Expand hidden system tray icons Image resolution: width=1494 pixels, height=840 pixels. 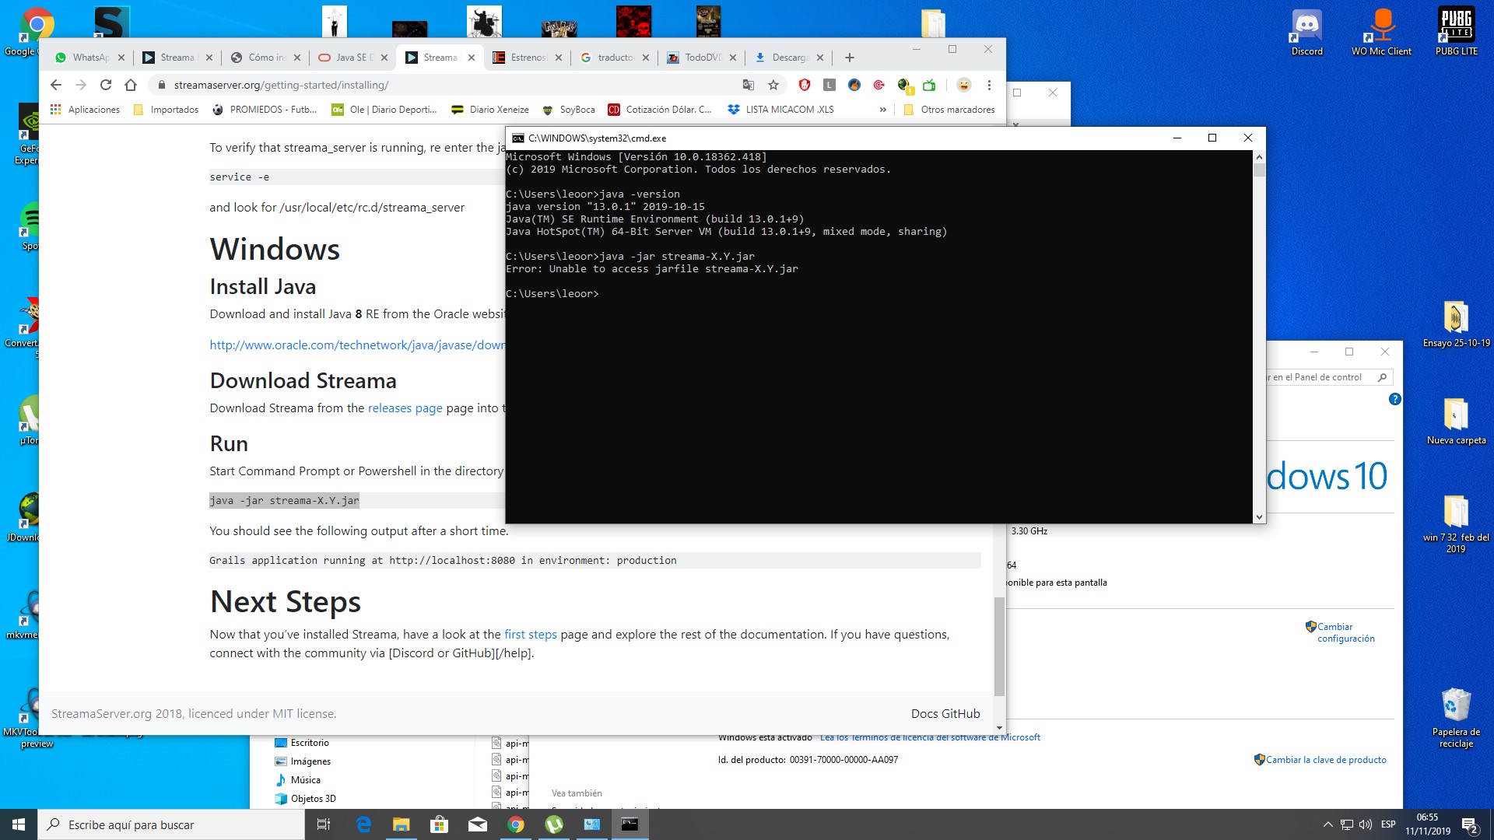[1328, 824]
